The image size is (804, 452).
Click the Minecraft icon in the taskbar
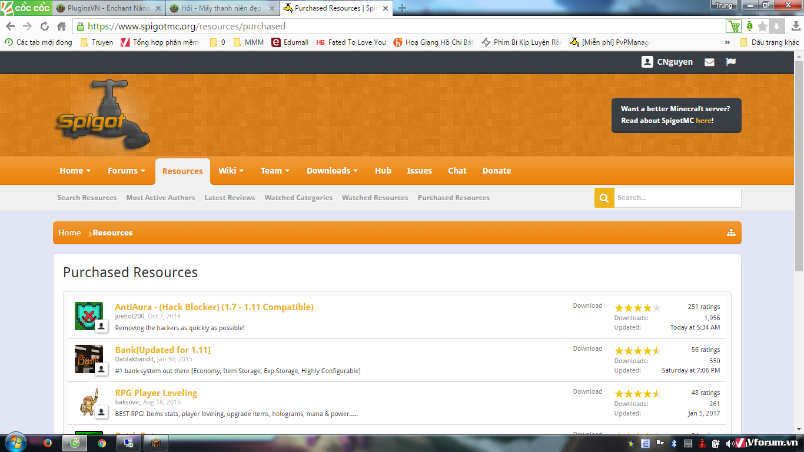(x=156, y=443)
